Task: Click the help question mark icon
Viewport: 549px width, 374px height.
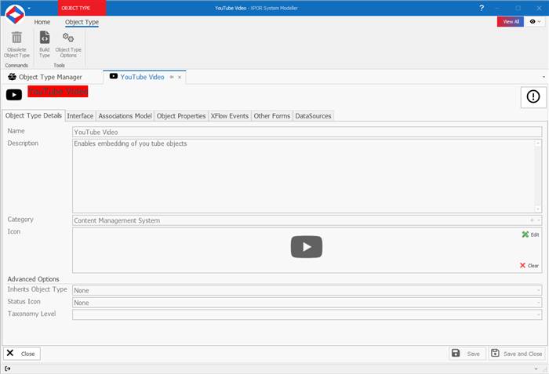Action: tap(482, 8)
